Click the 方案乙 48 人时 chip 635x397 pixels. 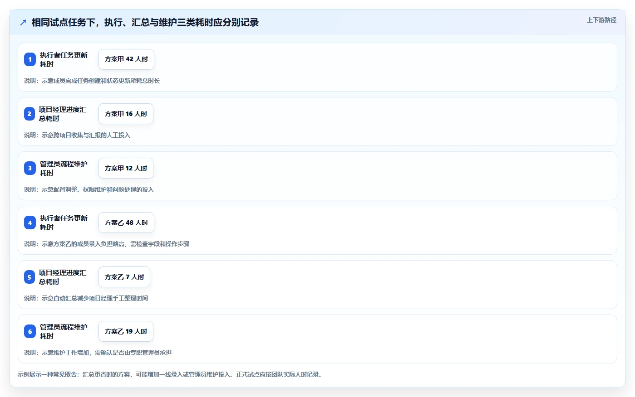pos(126,223)
